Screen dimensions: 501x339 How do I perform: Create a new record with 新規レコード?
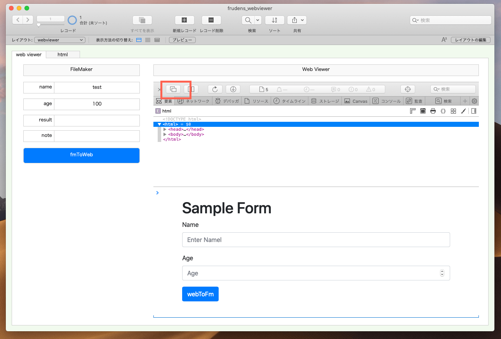pos(184,20)
